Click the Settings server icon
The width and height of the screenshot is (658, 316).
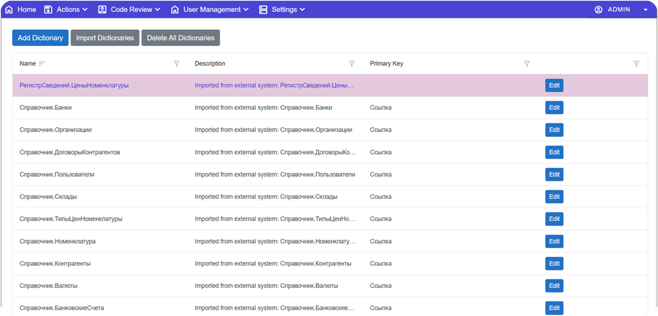pyautogui.click(x=263, y=9)
